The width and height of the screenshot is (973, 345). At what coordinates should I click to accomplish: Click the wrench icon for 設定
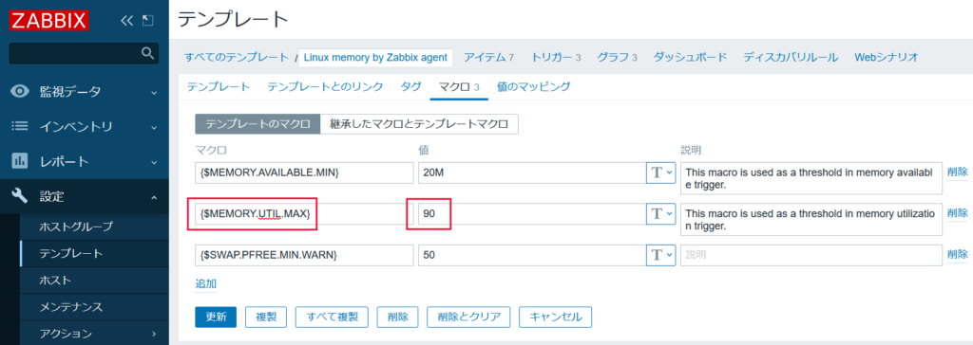click(21, 197)
